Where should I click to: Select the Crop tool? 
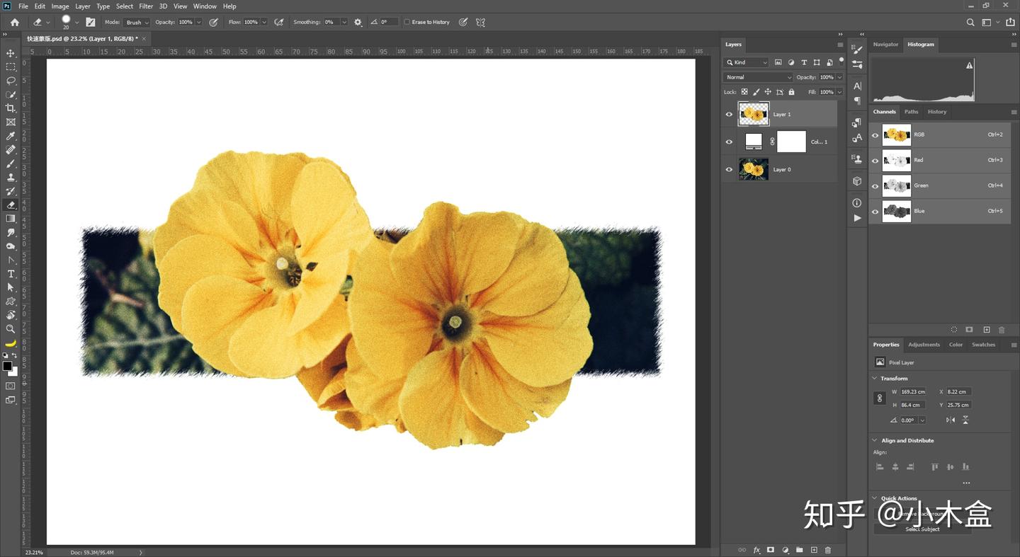coord(11,108)
